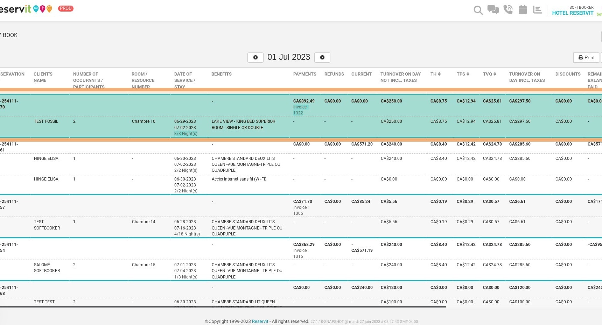Image resolution: width=602 pixels, height=325 pixels.
Task: Click the ROOM / RESOURCE NUMBER header
Action: coord(143,80)
